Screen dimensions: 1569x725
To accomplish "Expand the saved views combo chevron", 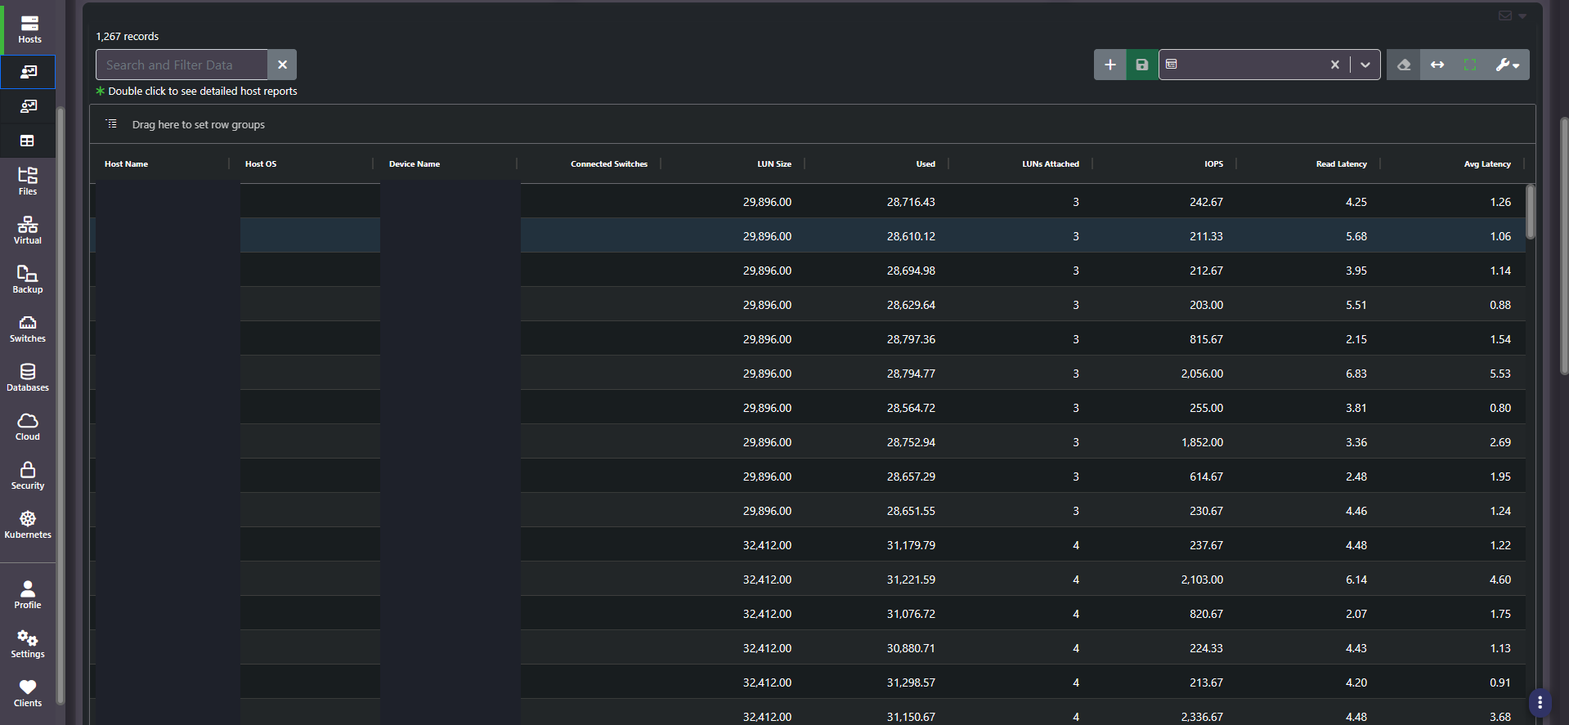I will pyautogui.click(x=1365, y=65).
